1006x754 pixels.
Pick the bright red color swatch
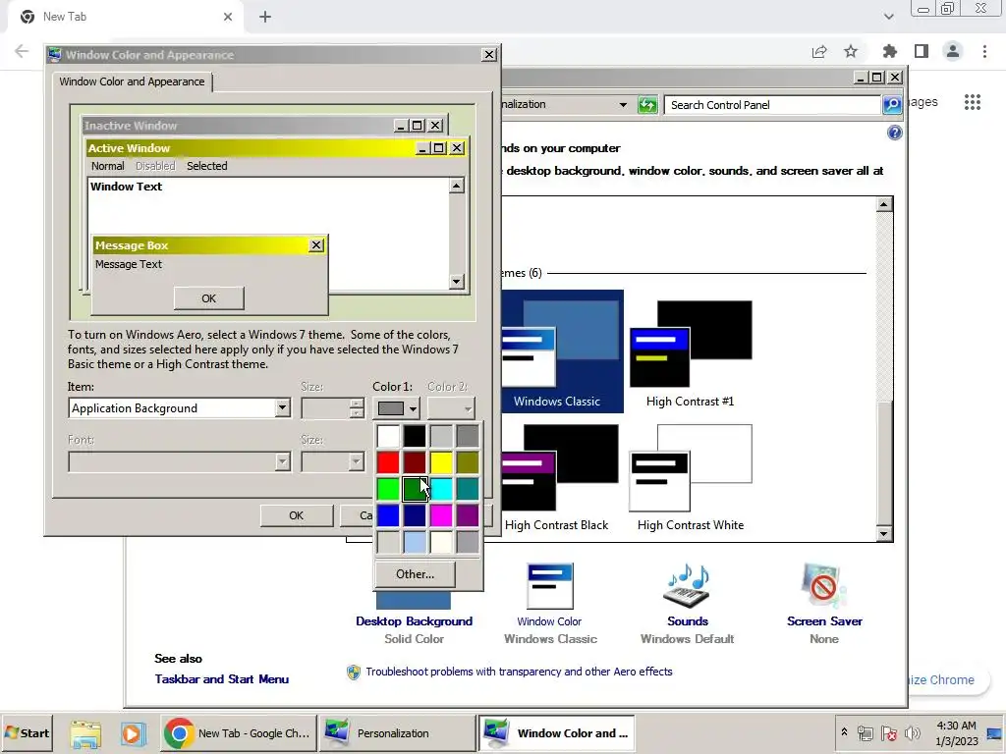[x=388, y=462]
